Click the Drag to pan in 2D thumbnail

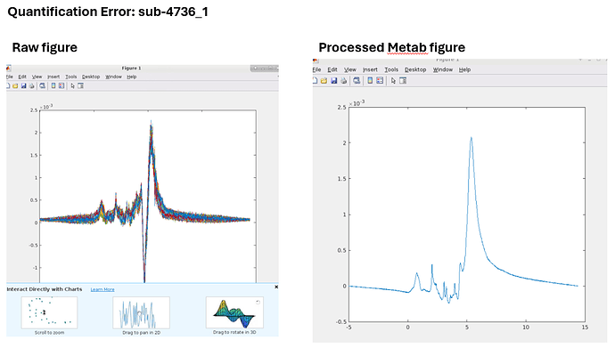141,312
